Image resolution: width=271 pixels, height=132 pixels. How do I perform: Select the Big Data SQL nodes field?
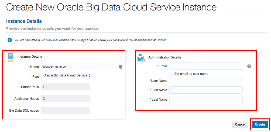tap(66, 111)
